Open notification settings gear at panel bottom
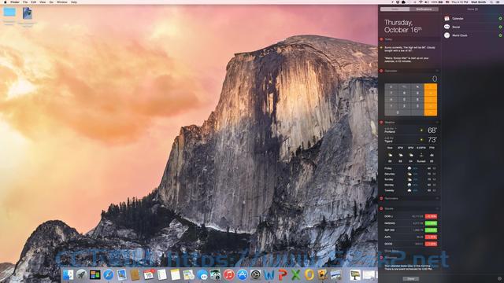The width and height of the screenshot is (504, 283). pyautogui.click(x=499, y=278)
